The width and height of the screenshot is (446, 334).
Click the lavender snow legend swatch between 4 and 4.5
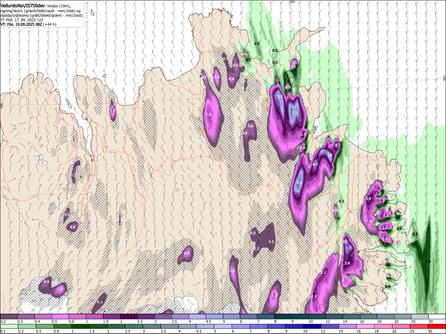(197, 317)
